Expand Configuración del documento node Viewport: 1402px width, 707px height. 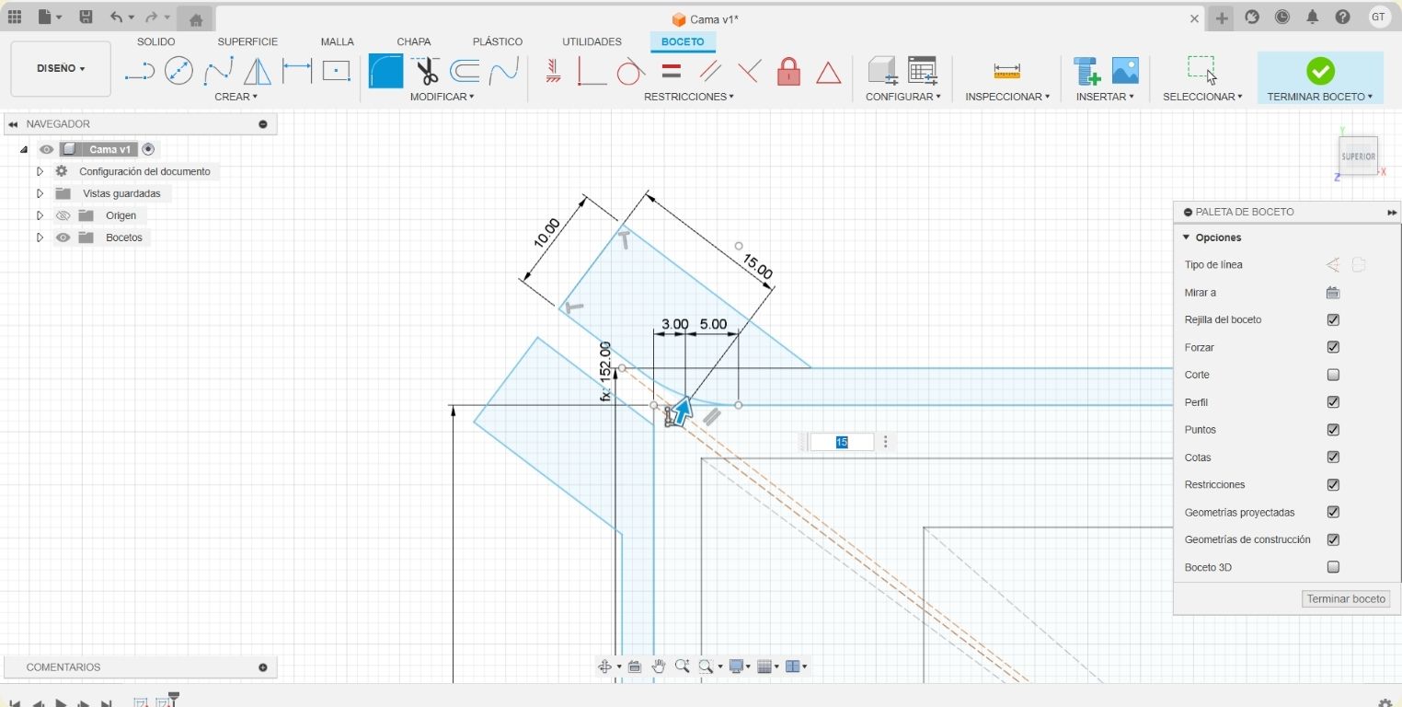(40, 171)
